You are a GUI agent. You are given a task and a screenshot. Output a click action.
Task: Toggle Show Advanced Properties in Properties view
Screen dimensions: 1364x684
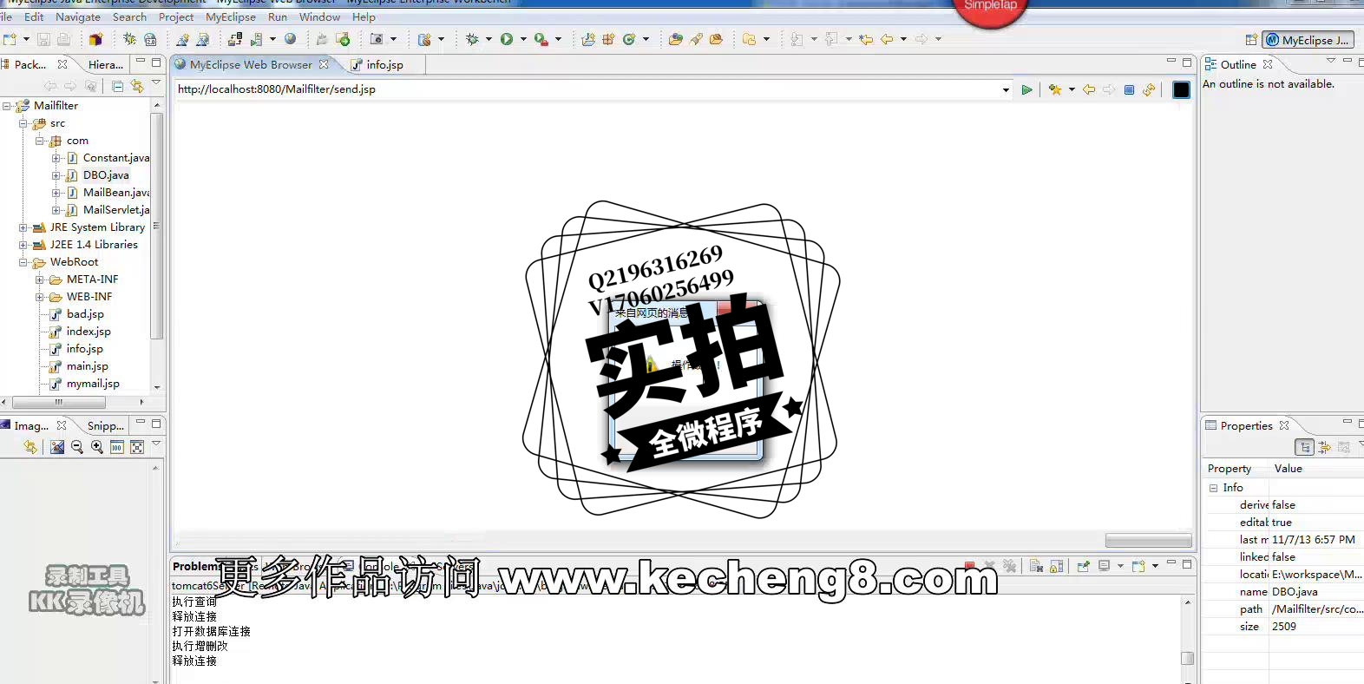point(1324,447)
